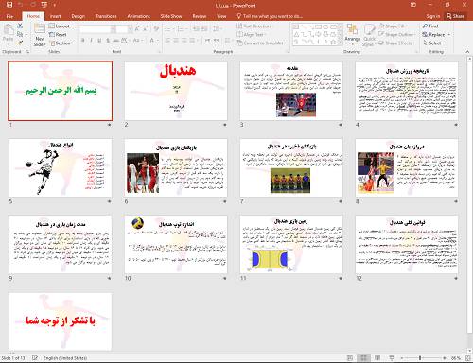473x363 pixels.
Task: Click the Tell me what you want to do box
Action: 270,16
